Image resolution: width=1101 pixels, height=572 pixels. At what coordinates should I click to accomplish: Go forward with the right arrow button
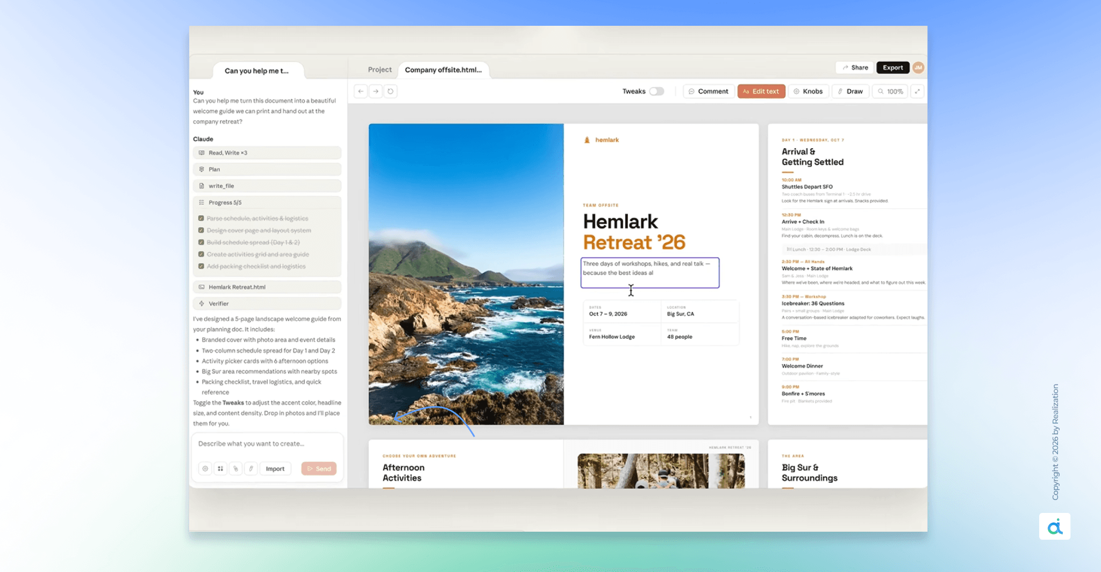376,91
